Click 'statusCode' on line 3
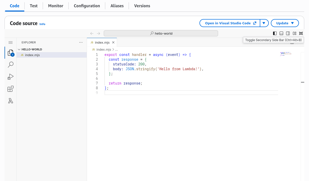The image size is (309, 181). (x=123, y=64)
